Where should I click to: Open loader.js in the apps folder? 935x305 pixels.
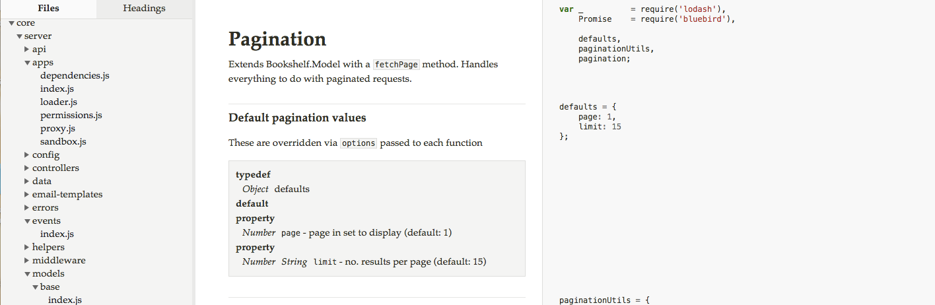point(59,102)
